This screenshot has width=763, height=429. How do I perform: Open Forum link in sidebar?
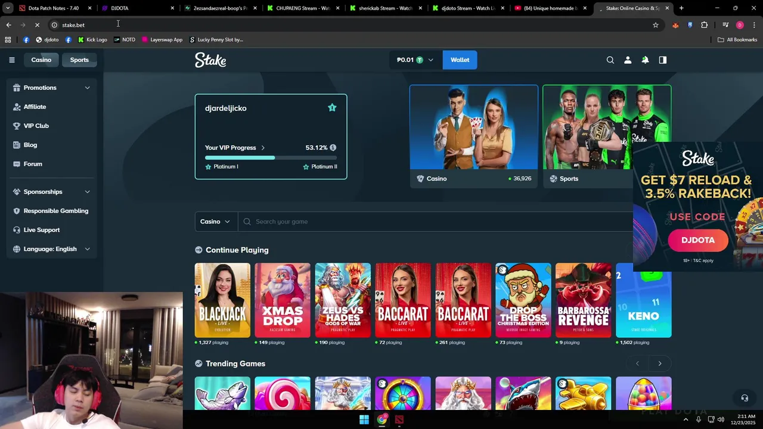pyautogui.click(x=33, y=164)
